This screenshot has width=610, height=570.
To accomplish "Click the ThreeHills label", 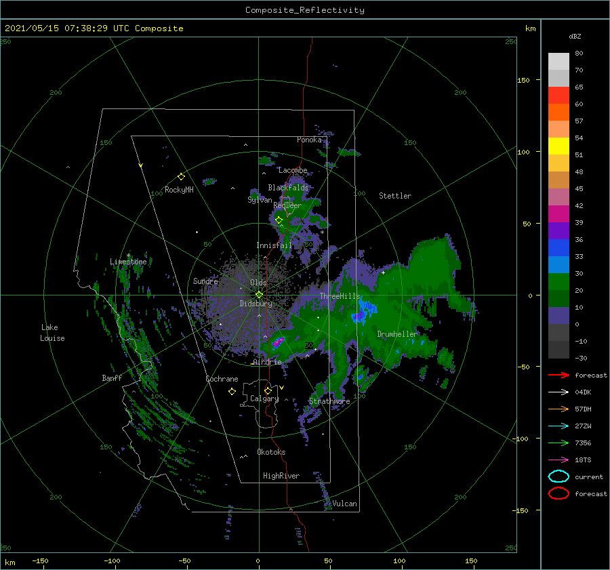I will 340,296.
